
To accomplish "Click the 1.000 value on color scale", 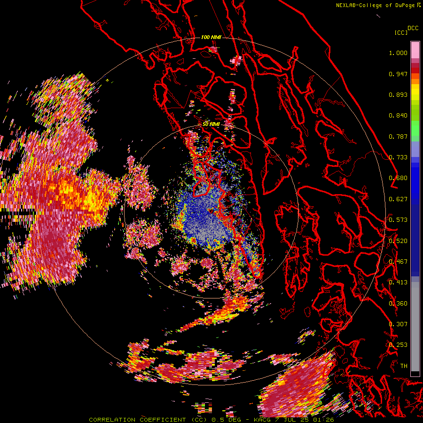I will tap(398, 53).
